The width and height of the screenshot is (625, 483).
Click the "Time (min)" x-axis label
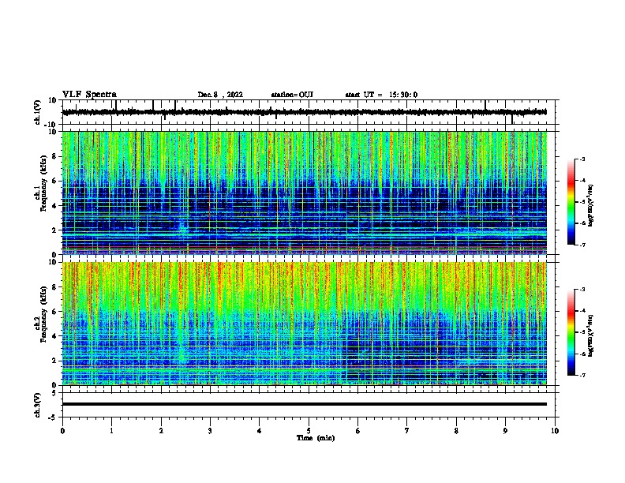[x=316, y=438]
